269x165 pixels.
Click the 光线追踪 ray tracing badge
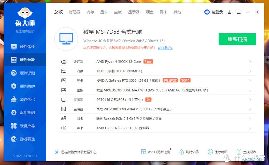click(x=170, y=81)
